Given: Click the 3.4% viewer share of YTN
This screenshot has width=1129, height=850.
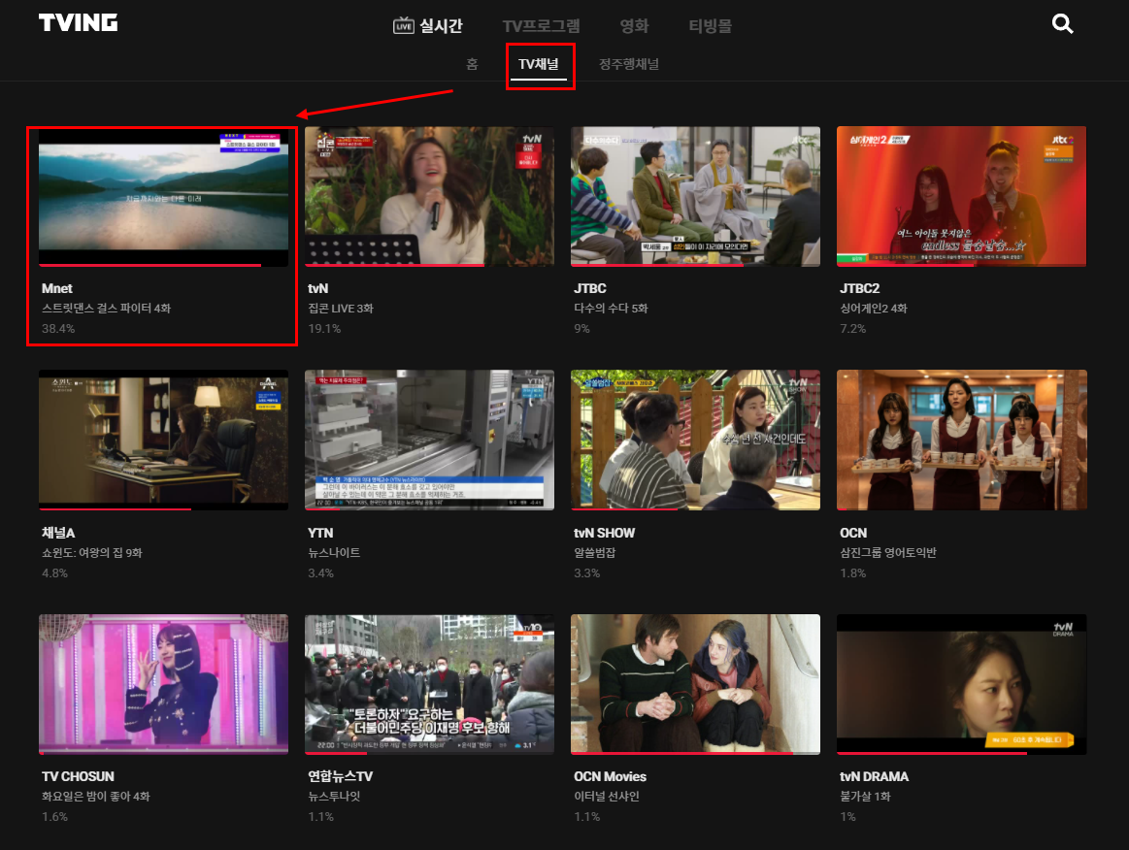Looking at the screenshot, I should pyautogui.click(x=320, y=572).
